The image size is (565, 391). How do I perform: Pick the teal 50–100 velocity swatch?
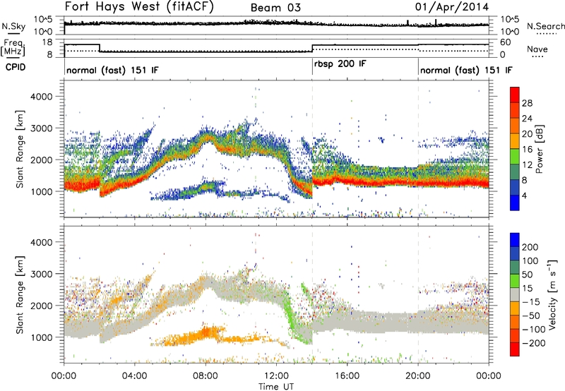click(515, 267)
